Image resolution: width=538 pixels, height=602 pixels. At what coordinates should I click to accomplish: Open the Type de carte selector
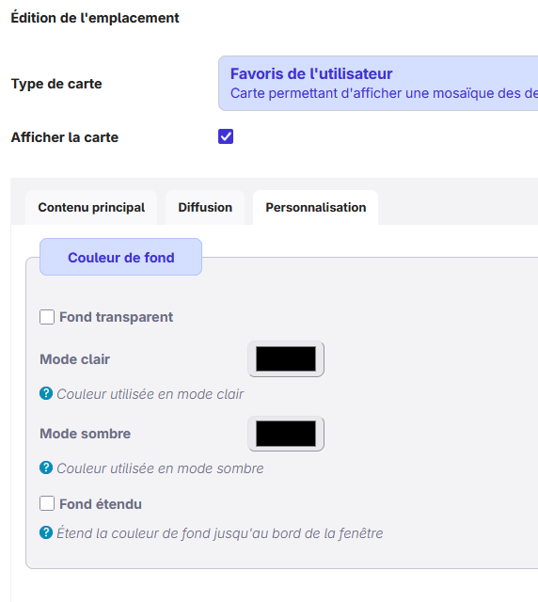[378, 84]
